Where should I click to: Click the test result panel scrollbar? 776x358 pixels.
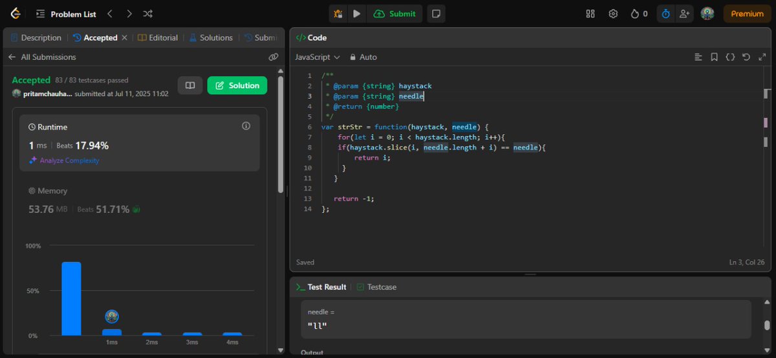(x=766, y=324)
